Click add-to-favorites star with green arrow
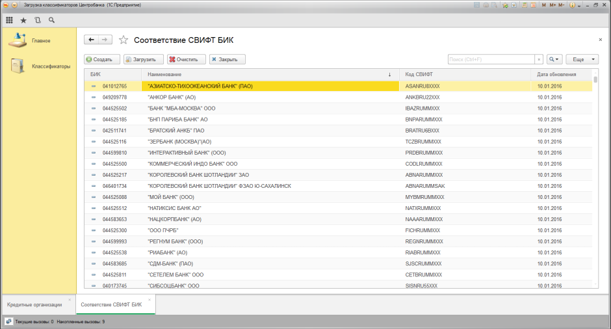This screenshot has height=329, width=611. click(x=506, y=5)
